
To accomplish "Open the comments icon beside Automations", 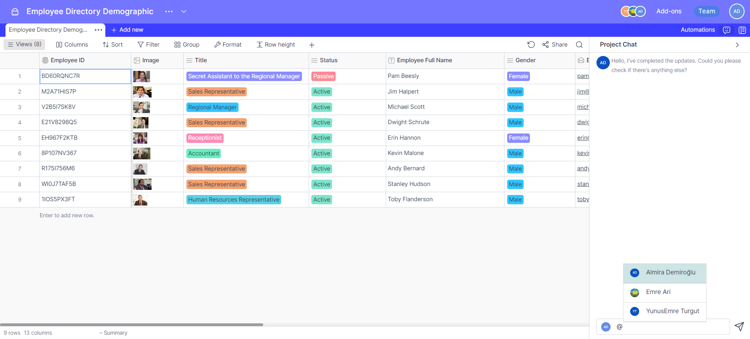I will 727,30.
